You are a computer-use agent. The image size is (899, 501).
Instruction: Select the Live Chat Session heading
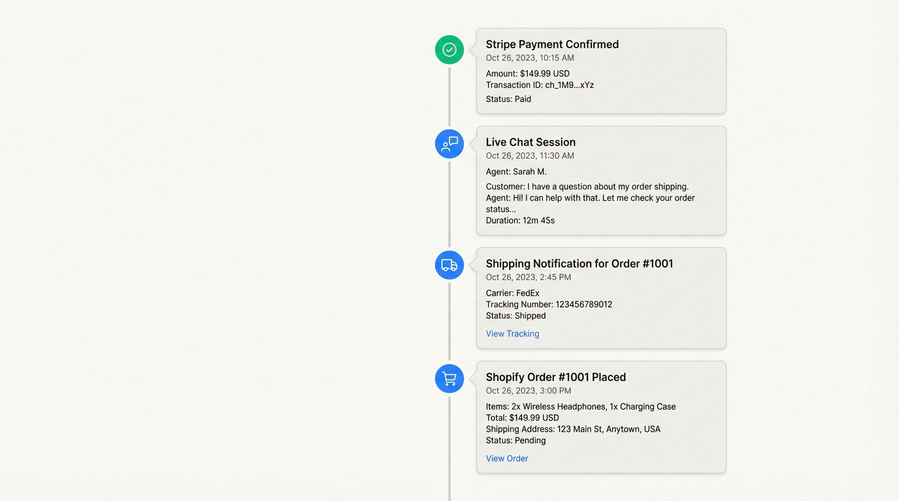click(531, 142)
